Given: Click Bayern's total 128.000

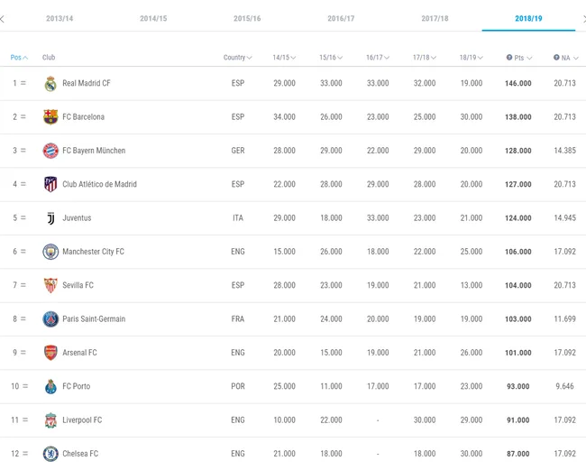Looking at the screenshot, I should tap(518, 151).
